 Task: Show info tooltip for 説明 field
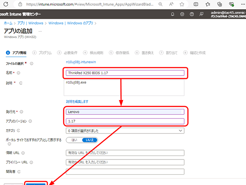click(21, 83)
